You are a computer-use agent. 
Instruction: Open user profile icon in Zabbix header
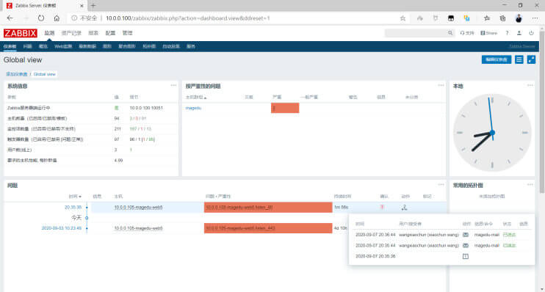point(519,33)
